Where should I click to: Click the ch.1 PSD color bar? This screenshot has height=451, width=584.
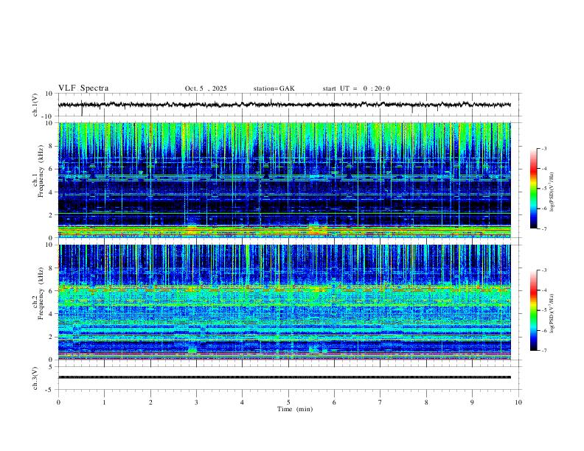[534, 189]
